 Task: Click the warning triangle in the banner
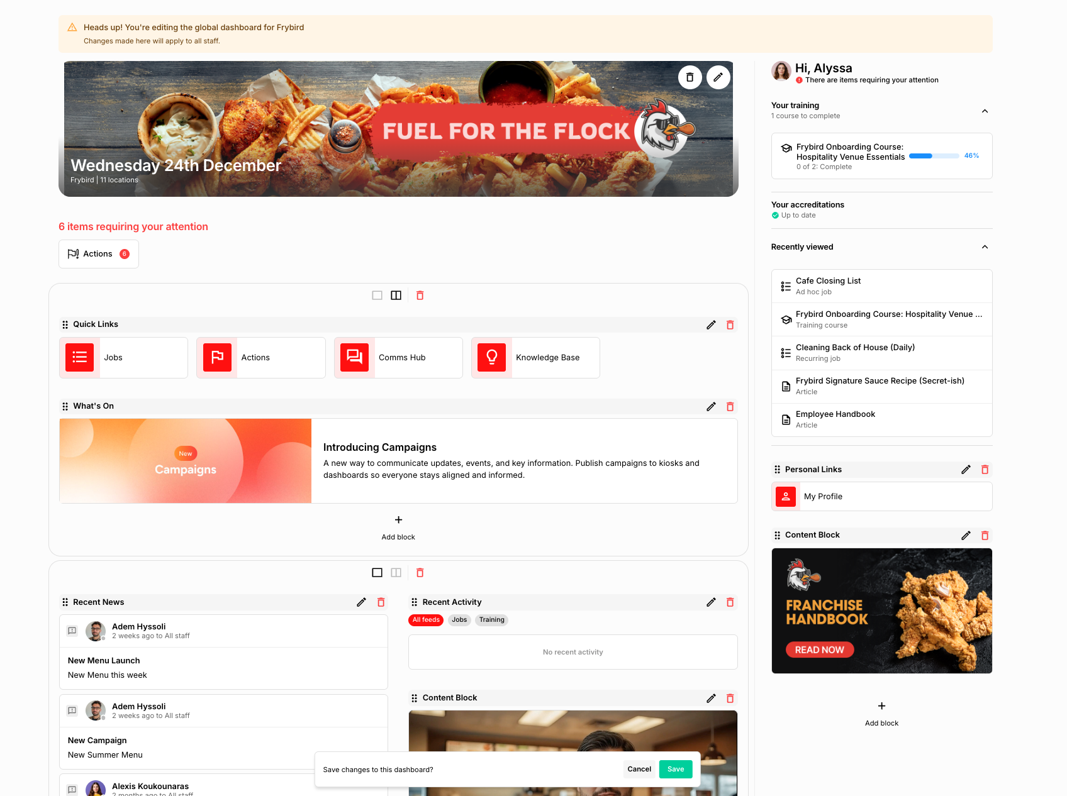click(72, 28)
